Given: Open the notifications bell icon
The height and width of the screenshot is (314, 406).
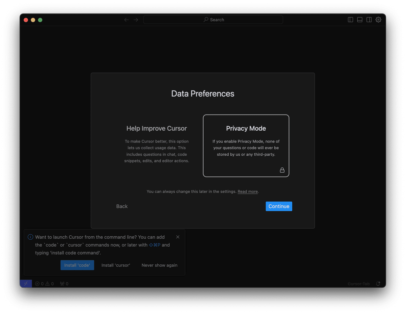Looking at the screenshot, I should pos(378,284).
